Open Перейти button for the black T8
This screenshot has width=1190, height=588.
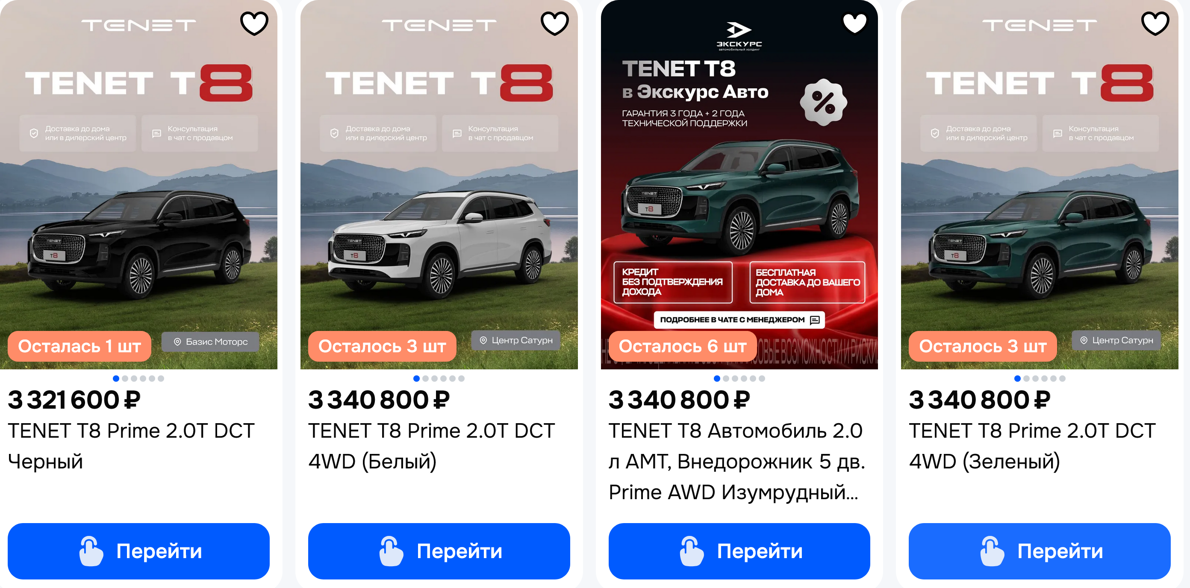[x=138, y=551]
